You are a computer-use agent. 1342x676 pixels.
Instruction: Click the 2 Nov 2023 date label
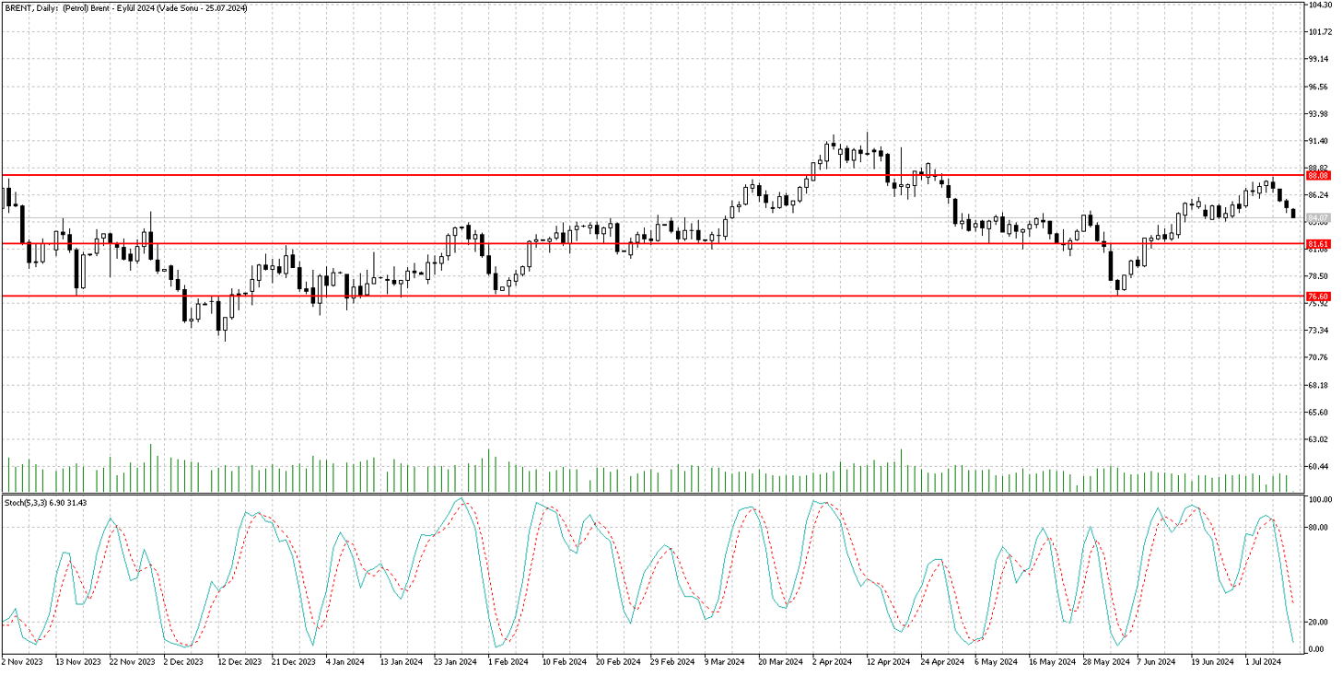[x=22, y=661]
